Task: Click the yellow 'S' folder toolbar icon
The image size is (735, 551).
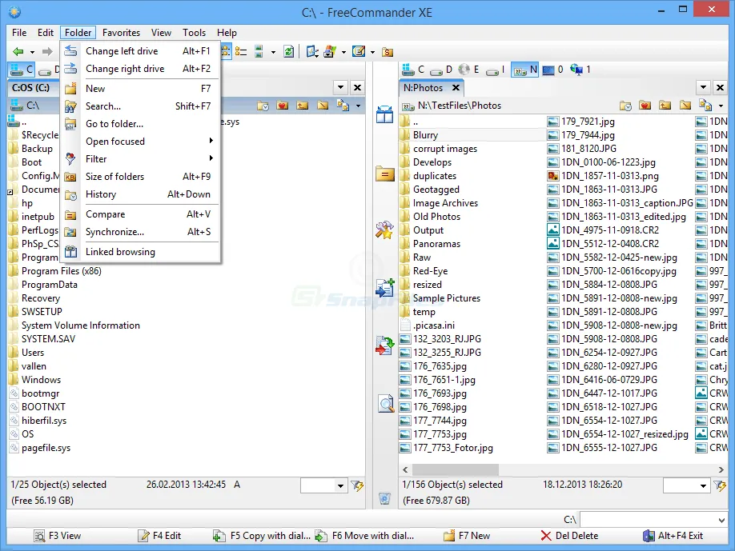Action: 388,52
